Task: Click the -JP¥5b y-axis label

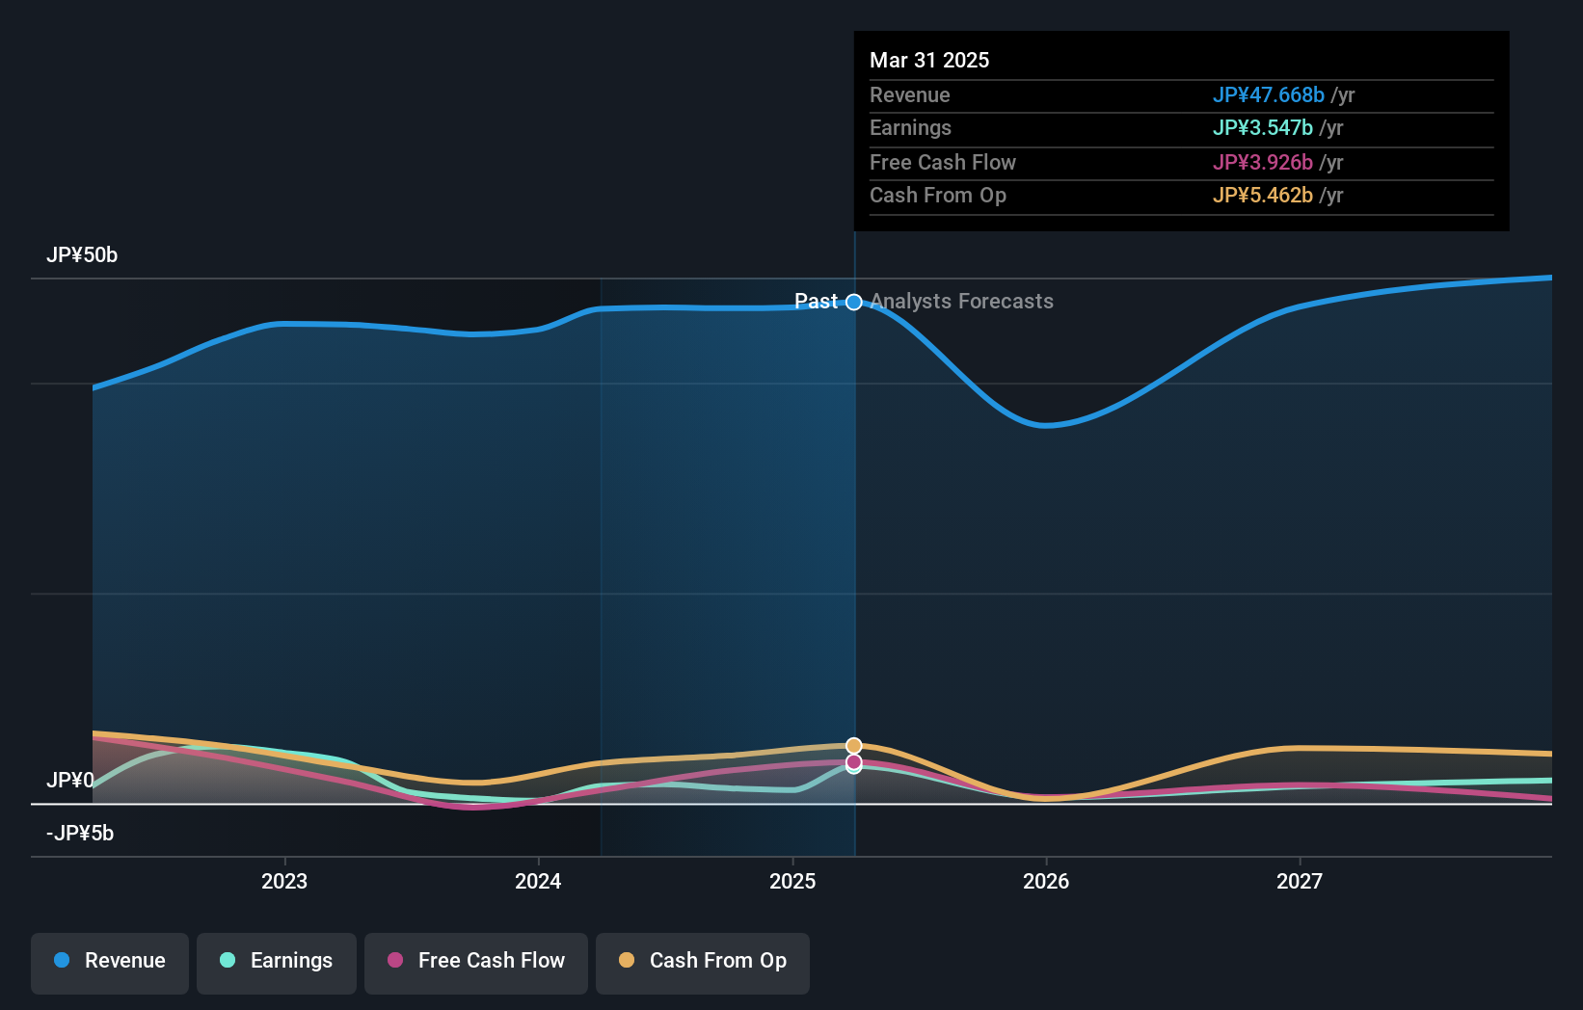Action: [80, 833]
